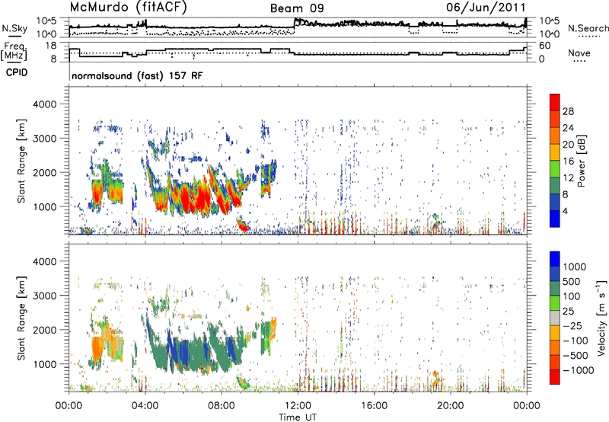Click the 'Beam 09' label

297,8
